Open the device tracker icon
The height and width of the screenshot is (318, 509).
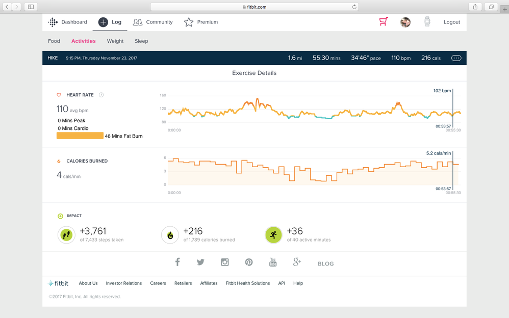427,22
